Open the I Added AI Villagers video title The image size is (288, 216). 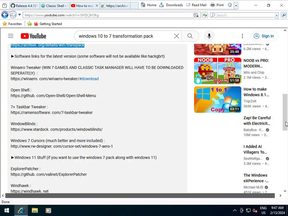point(255,149)
